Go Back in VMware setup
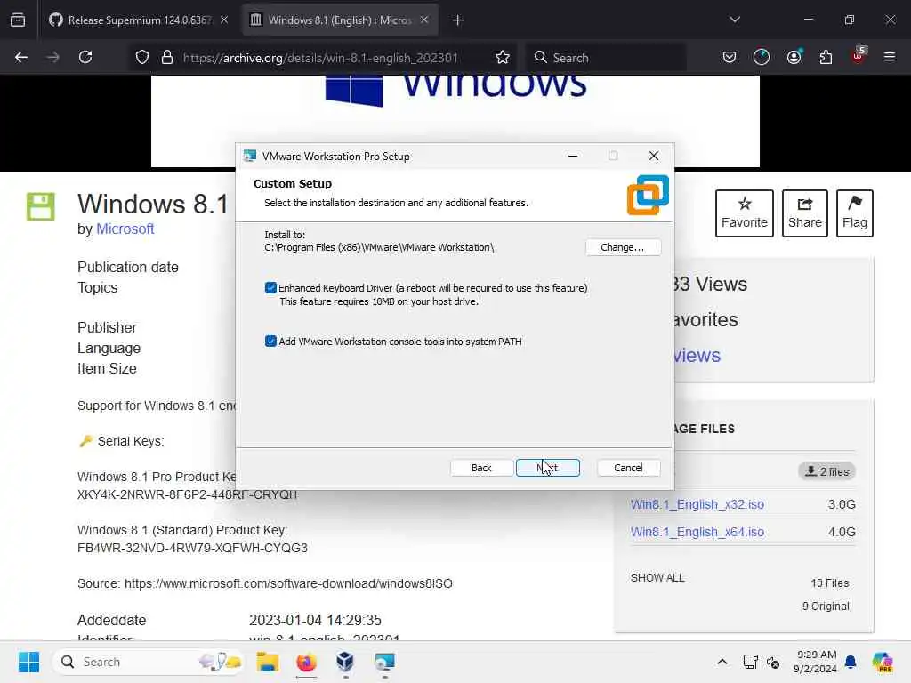 click(x=481, y=468)
